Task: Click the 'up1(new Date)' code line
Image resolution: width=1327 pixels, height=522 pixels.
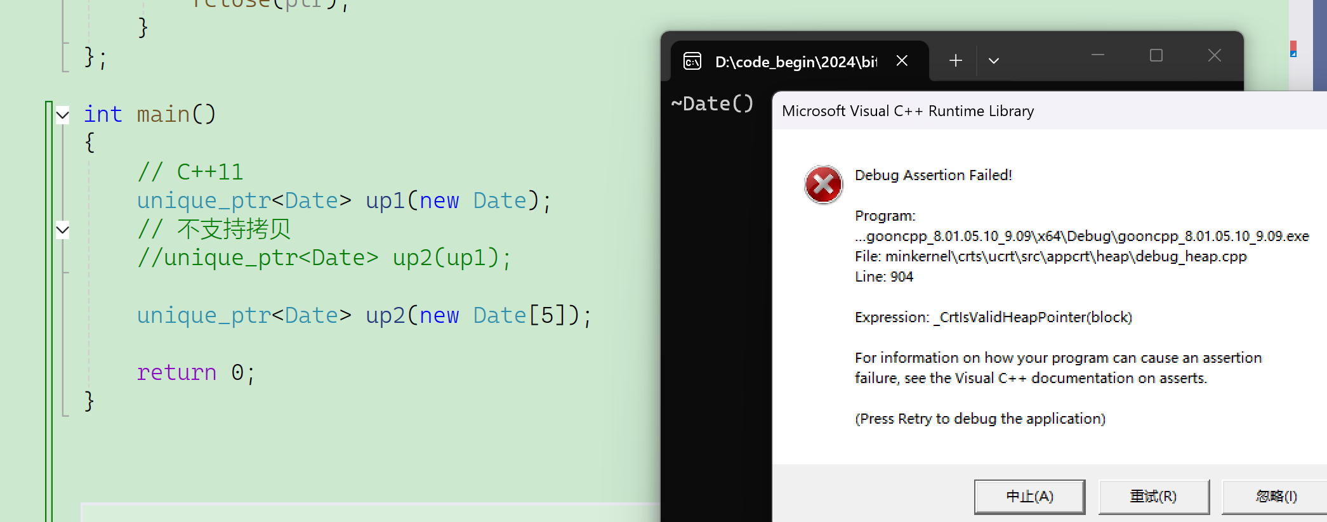Action: tap(345, 201)
